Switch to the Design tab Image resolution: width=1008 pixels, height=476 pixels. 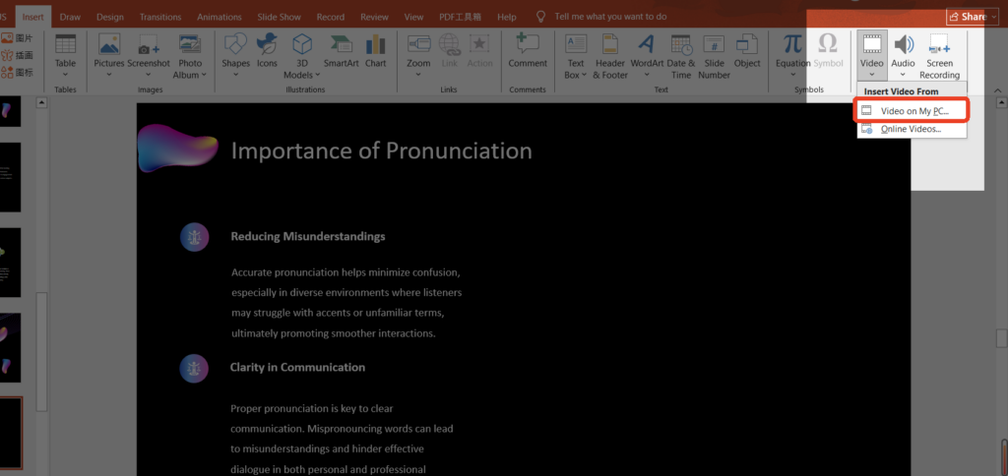click(x=108, y=17)
